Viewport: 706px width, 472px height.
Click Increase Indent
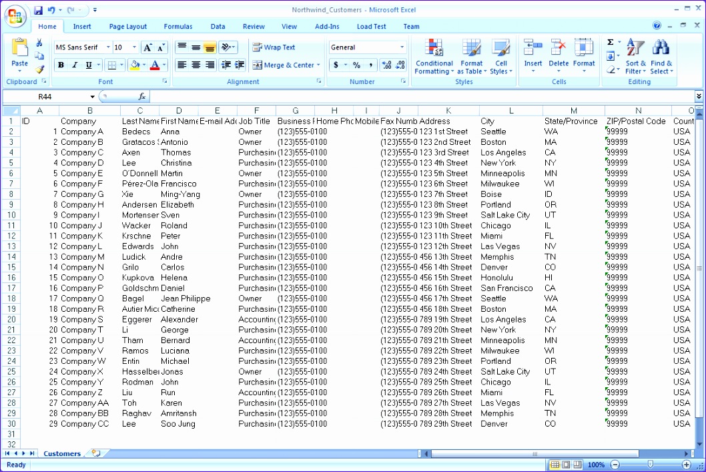[240, 65]
